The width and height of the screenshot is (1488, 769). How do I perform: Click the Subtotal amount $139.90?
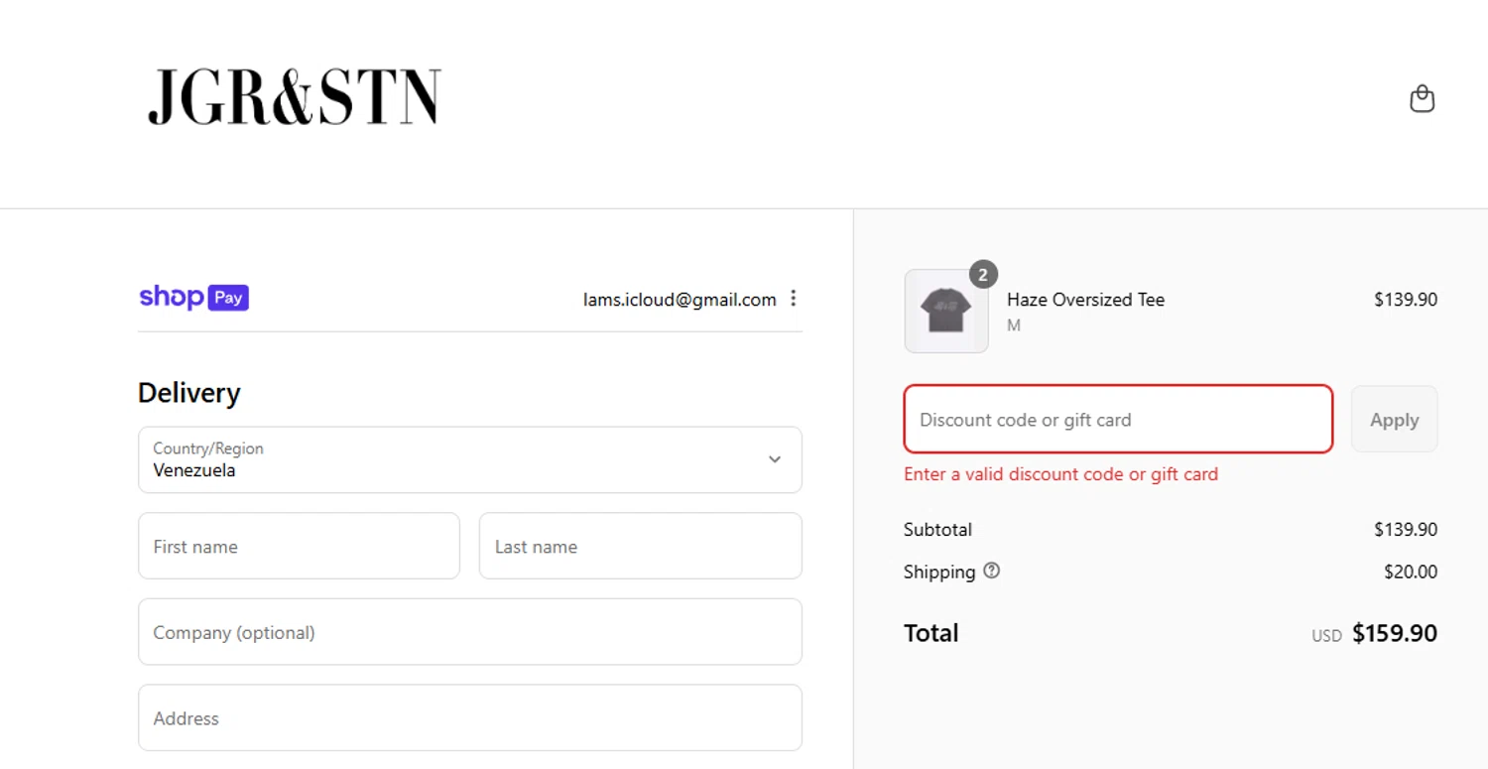click(1405, 529)
